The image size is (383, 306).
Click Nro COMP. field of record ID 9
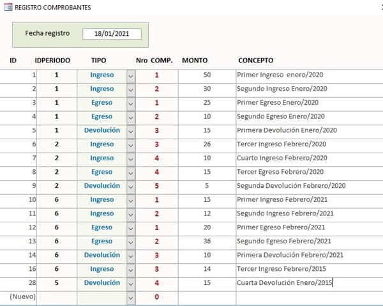pos(156,186)
